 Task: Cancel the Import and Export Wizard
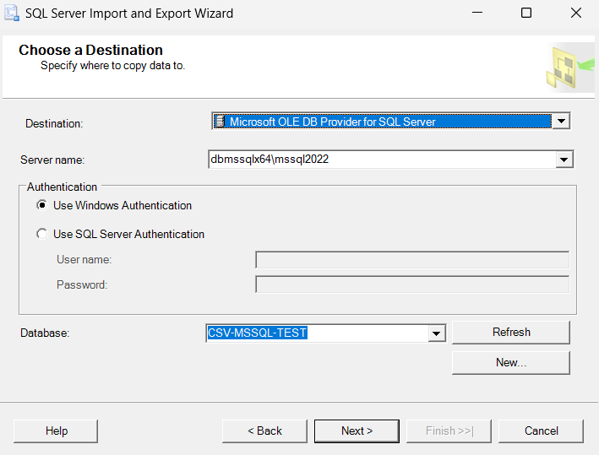coord(541,431)
